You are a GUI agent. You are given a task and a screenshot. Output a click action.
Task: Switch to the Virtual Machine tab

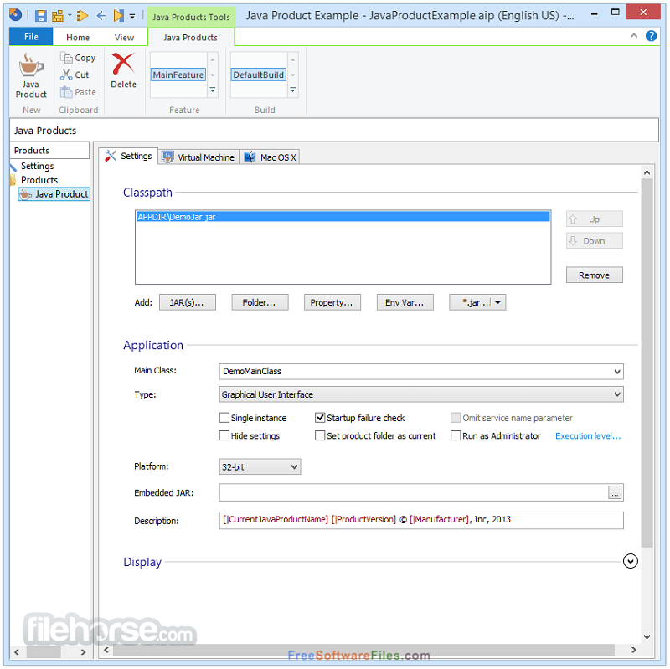[x=198, y=157]
